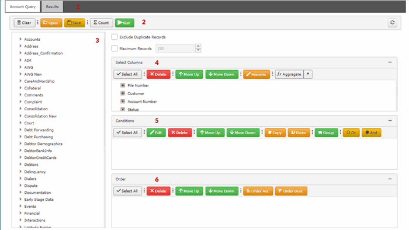Delete selected column in Select Columns
Viewport: 409px width, 230px height.
tap(158, 74)
